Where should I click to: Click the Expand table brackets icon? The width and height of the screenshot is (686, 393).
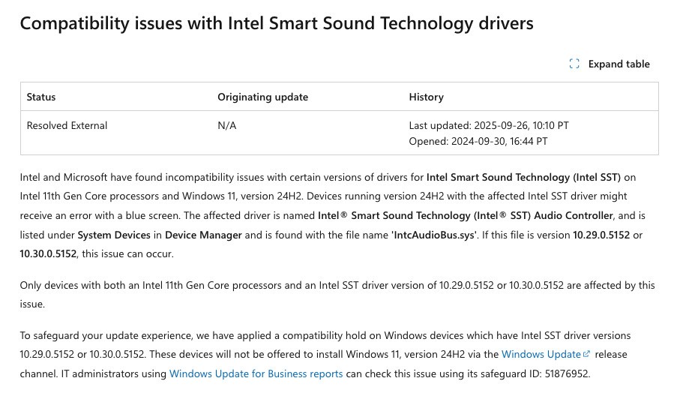(574, 64)
